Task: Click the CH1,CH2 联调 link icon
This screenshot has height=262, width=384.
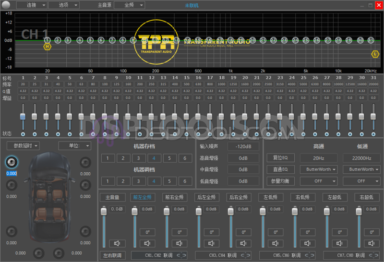Action: [182, 255]
